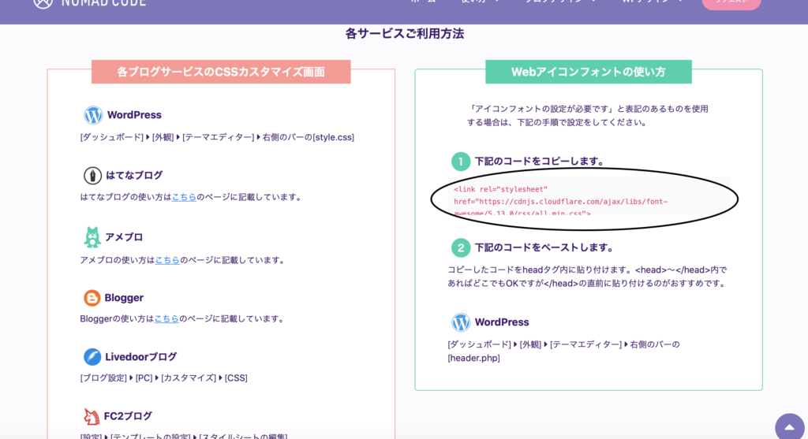The width and height of the screenshot is (808, 439).
Task: Click the path text ending in [header.php]
Action: [x=563, y=351]
